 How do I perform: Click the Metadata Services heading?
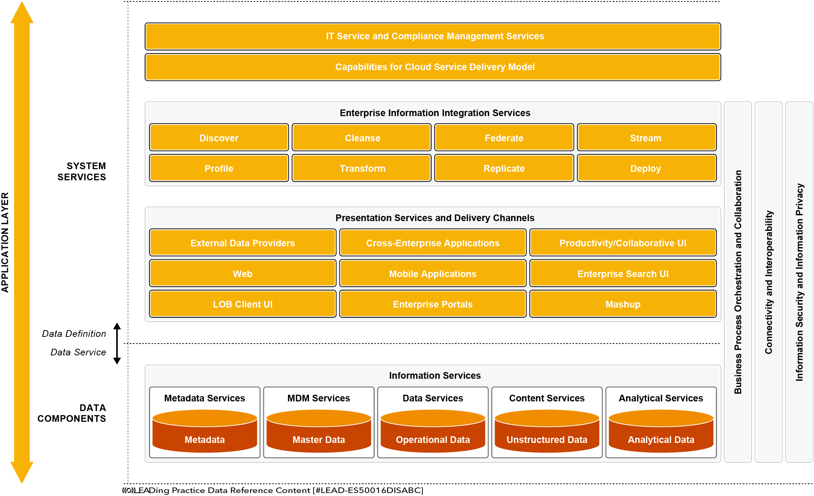pos(205,398)
